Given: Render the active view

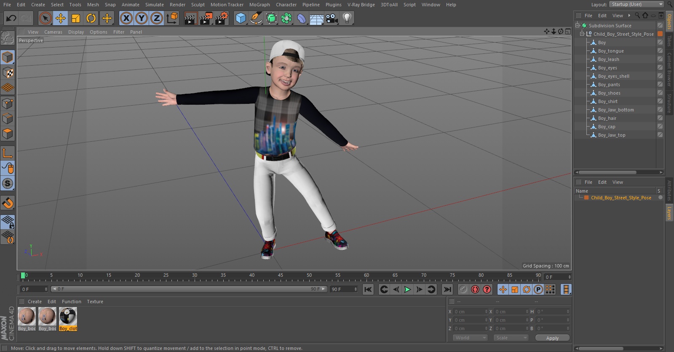Looking at the screenshot, I should click(190, 18).
